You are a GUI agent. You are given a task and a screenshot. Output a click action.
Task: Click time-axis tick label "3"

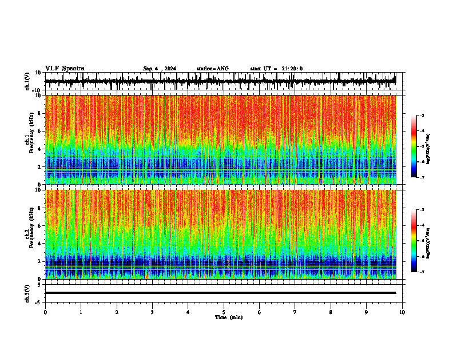coord(152,312)
